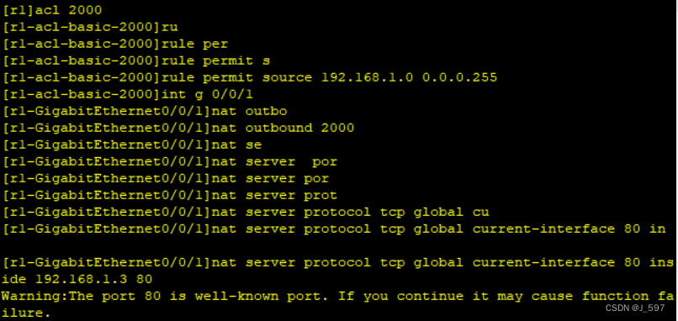Click the word 'ilure.' on last line
The height and width of the screenshot is (321, 678).
point(26,313)
